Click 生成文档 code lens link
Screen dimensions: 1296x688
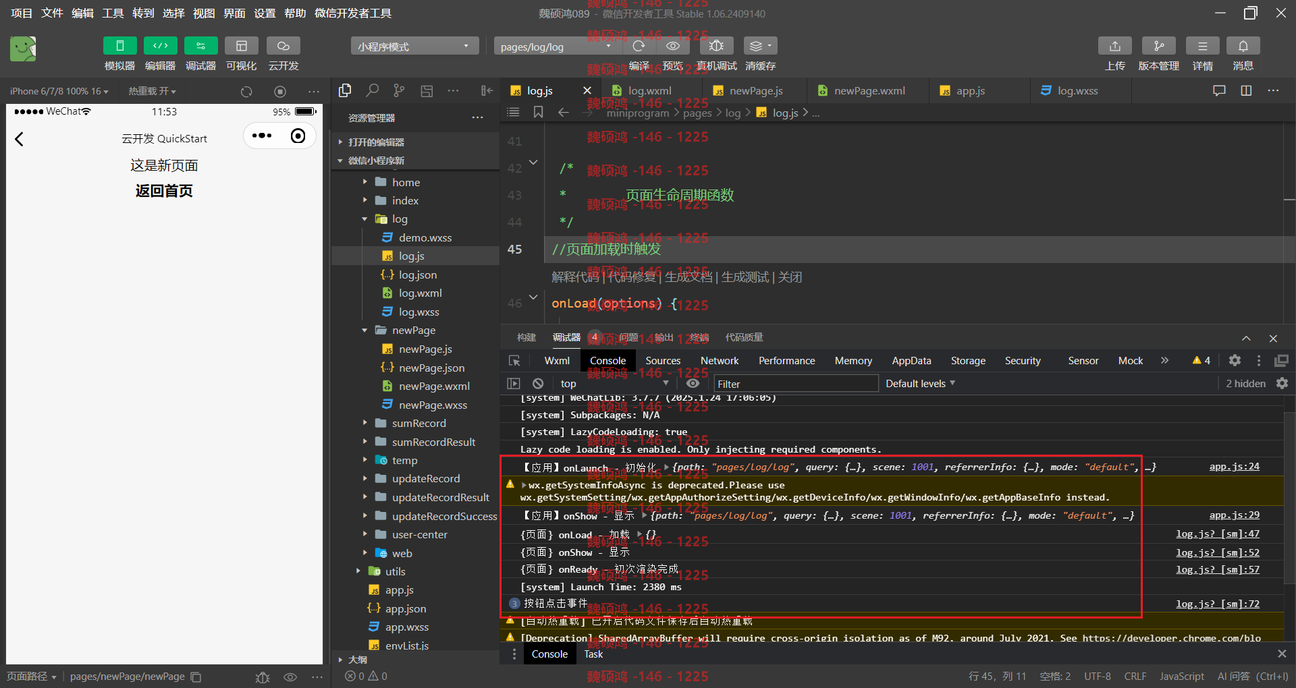pyautogui.click(x=688, y=277)
